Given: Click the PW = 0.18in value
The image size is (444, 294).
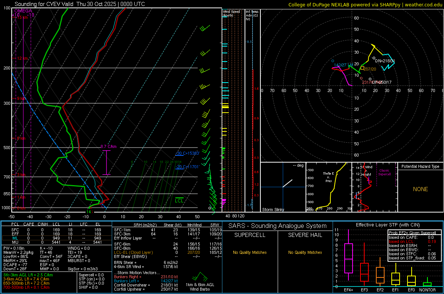Looking at the screenshot, I should [14, 248].
